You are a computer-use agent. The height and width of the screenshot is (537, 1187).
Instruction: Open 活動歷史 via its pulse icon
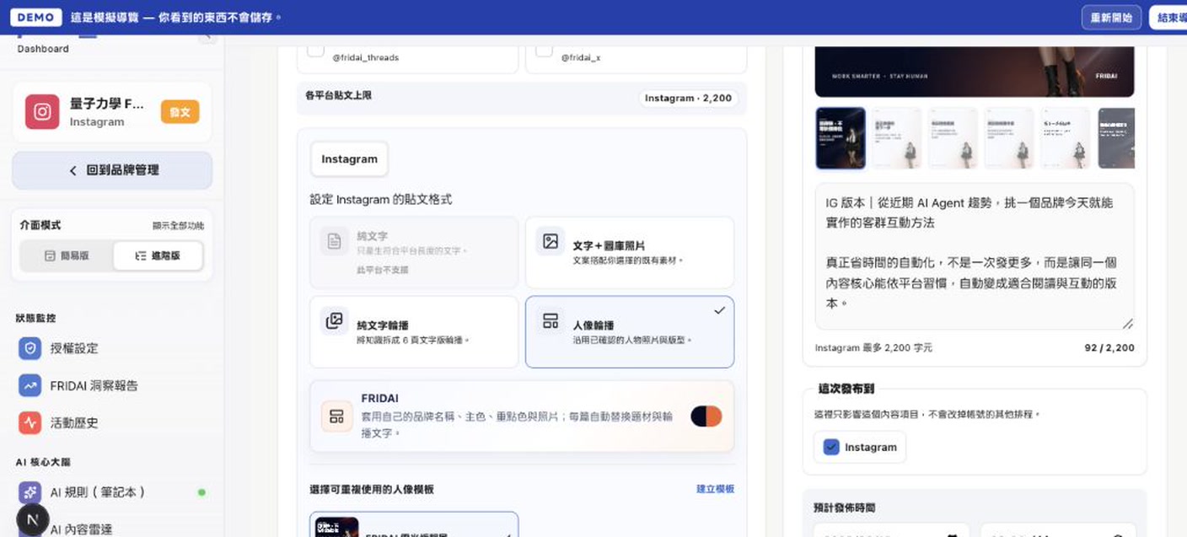pyautogui.click(x=30, y=422)
